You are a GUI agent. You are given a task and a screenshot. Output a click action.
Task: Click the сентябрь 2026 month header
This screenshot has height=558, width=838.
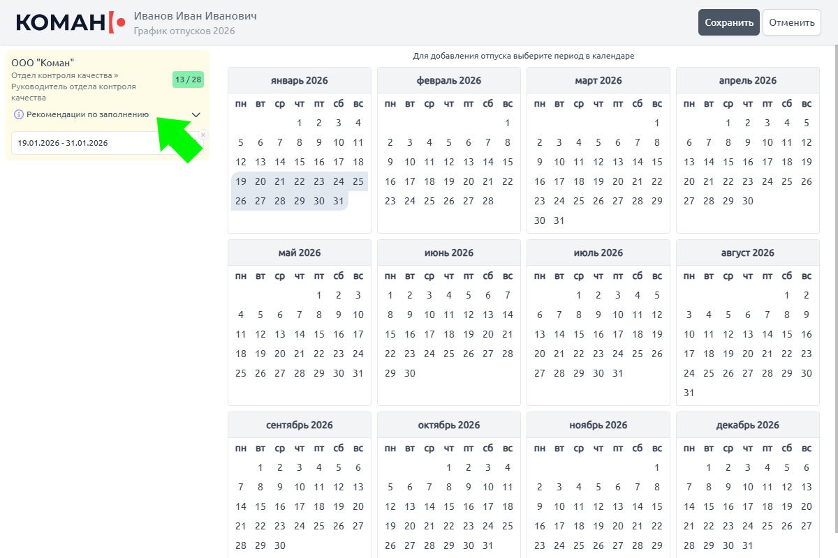tap(300, 425)
